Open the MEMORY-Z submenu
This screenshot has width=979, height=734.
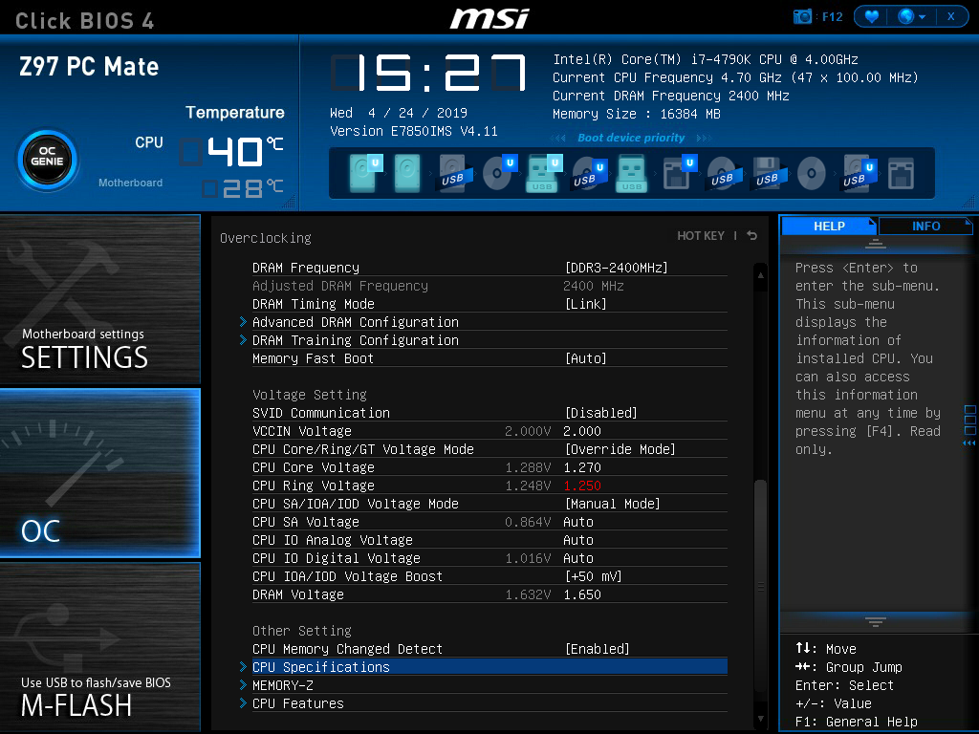[282, 685]
